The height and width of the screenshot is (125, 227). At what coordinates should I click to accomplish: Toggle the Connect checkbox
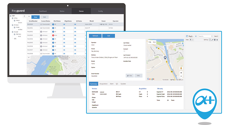(124, 51)
